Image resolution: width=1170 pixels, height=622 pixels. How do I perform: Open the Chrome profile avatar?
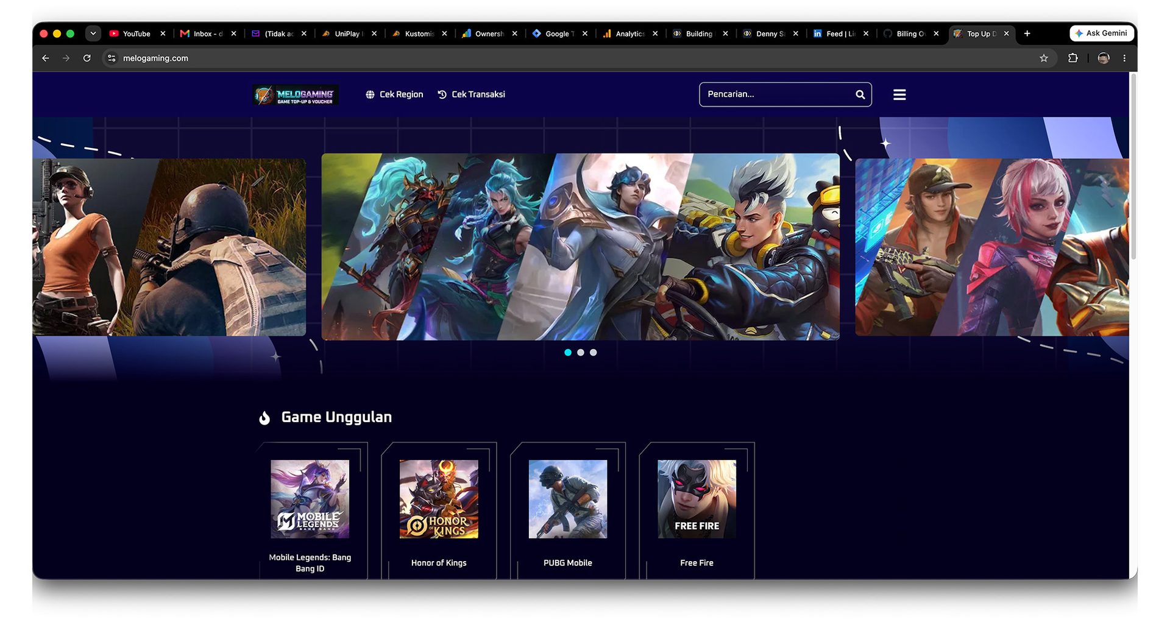point(1104,58)
